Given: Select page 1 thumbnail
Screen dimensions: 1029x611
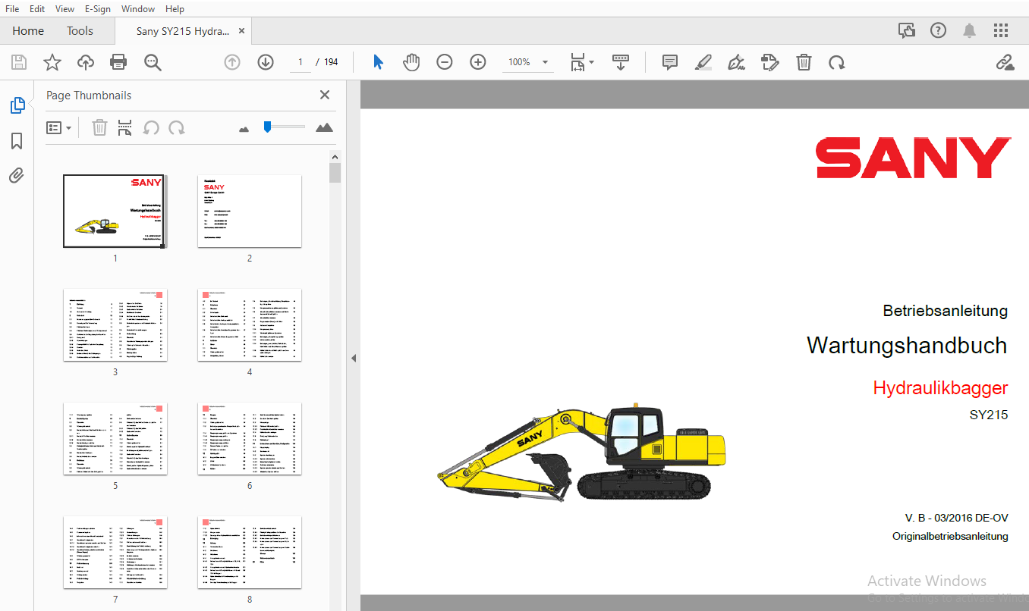Looking at the screenshot, I should [115, 211].
